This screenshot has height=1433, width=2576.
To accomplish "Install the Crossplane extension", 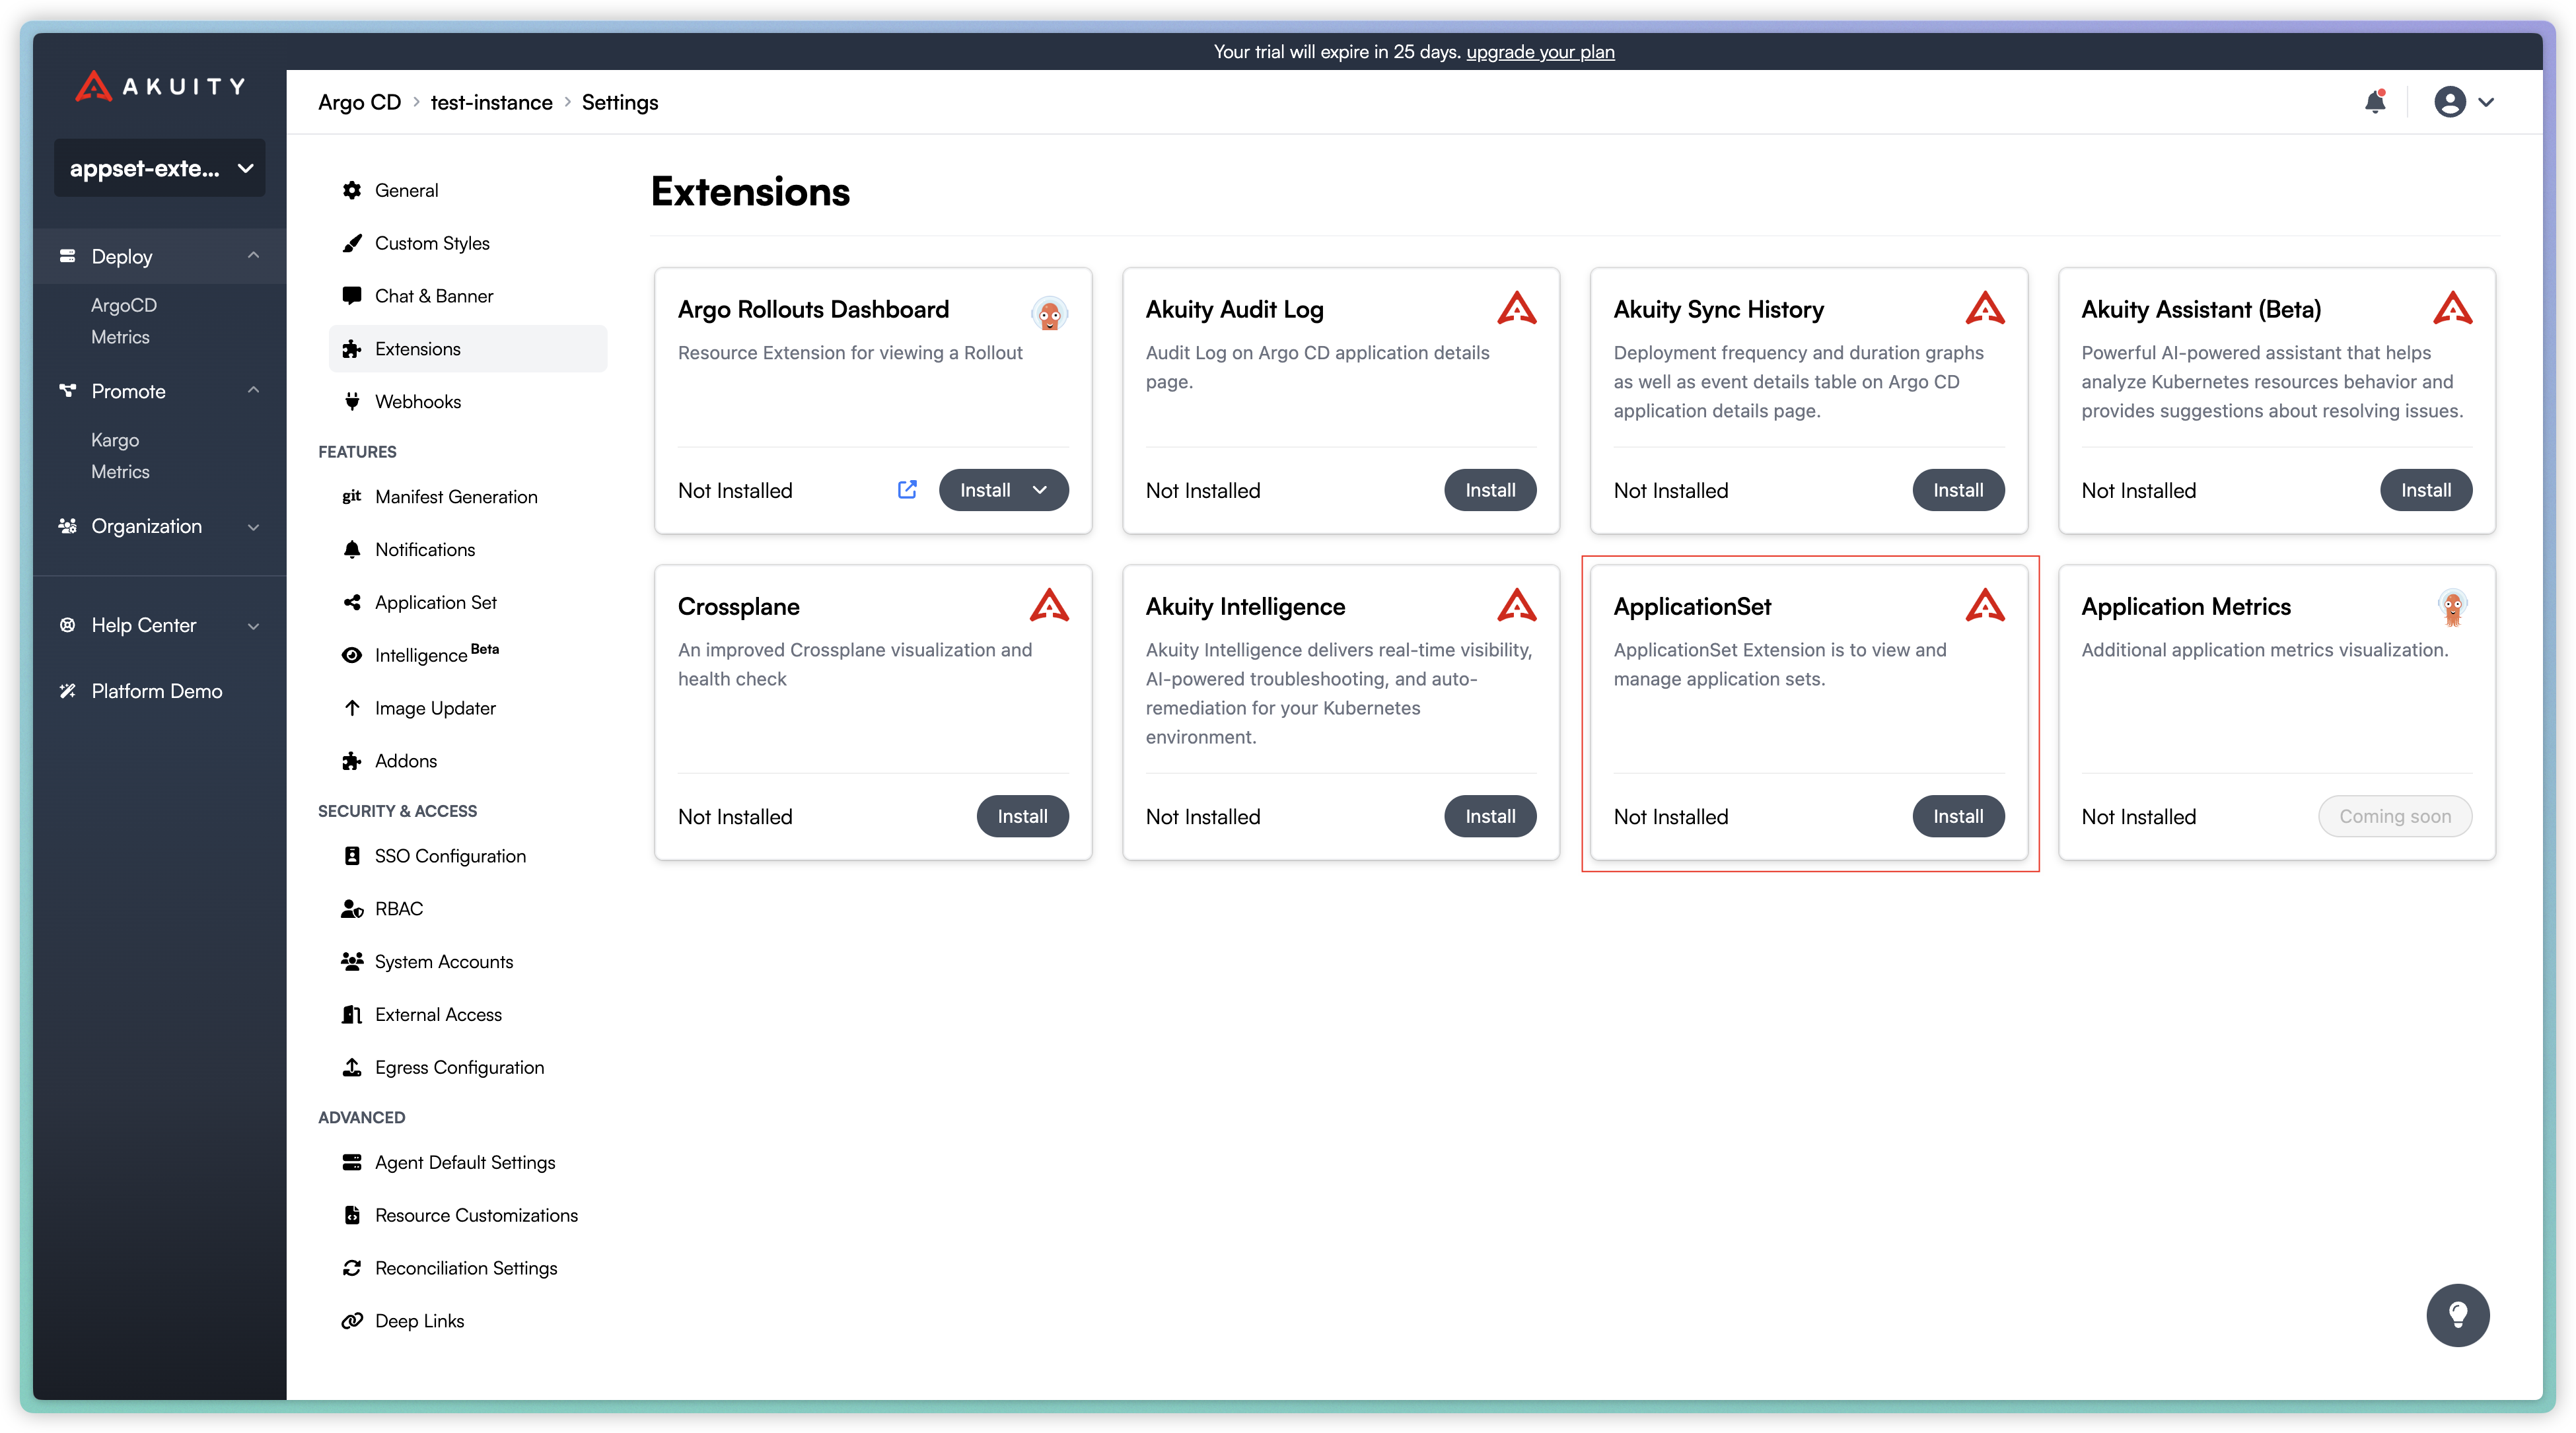I will [1022, 816].
